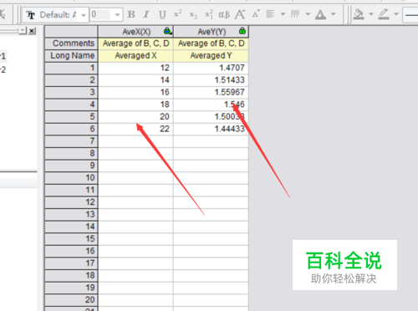Select cell with value 22
The image size is (418, 311).
(135, 129)
